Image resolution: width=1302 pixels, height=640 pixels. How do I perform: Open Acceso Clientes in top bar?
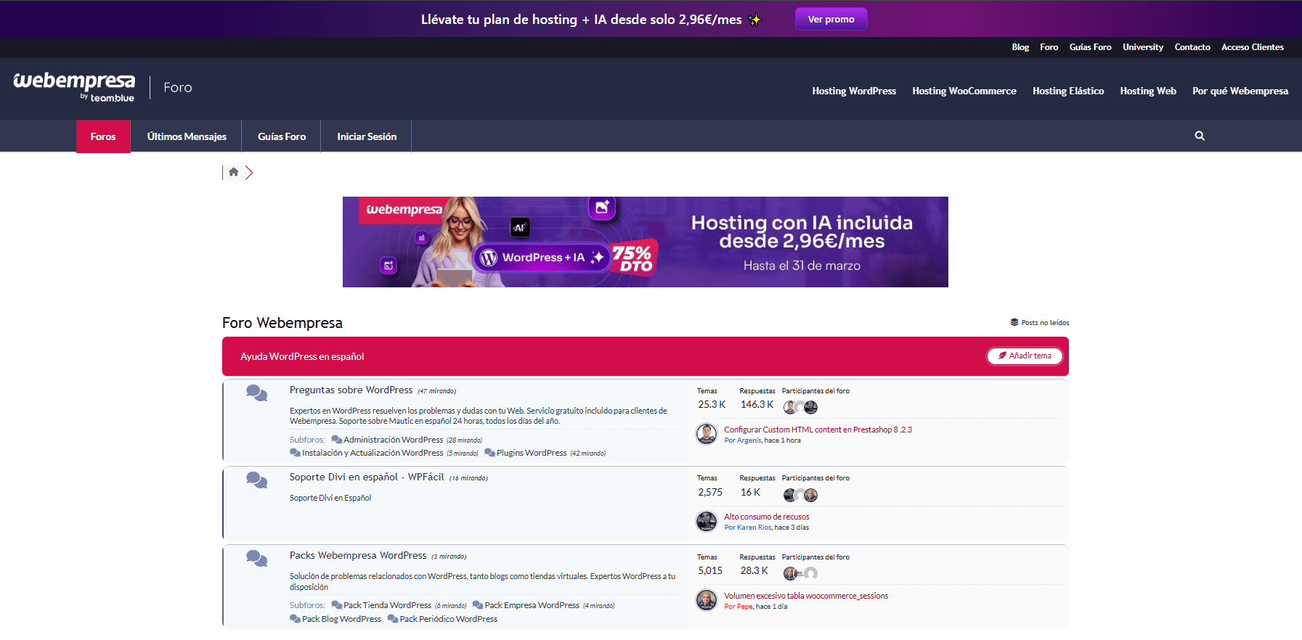coord(1252,47)
